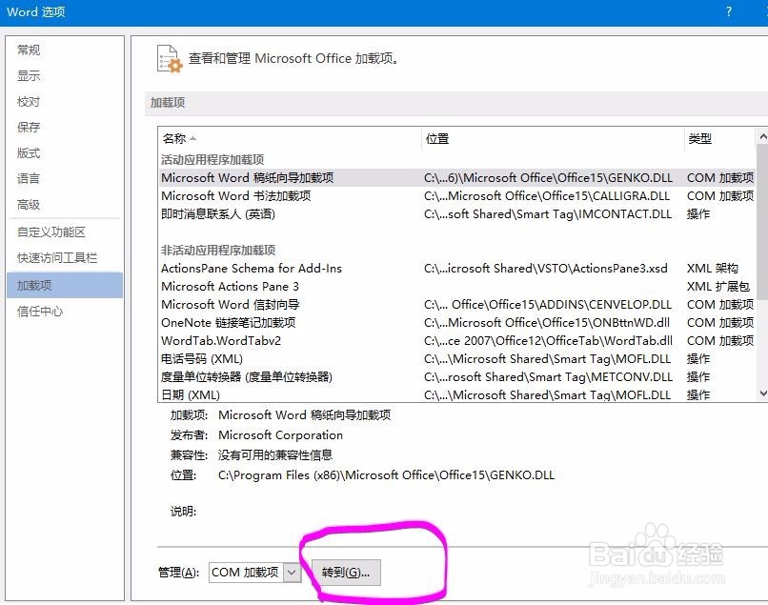Select the 电话号码 (XML) smart tag entry
The width and height of the screenshot is (768, 605).
click(203, 358)
